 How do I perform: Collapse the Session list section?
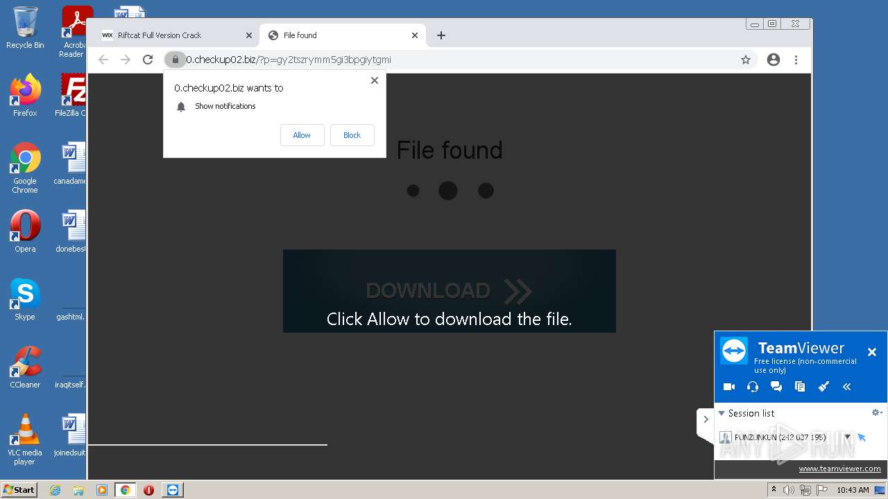721,413
